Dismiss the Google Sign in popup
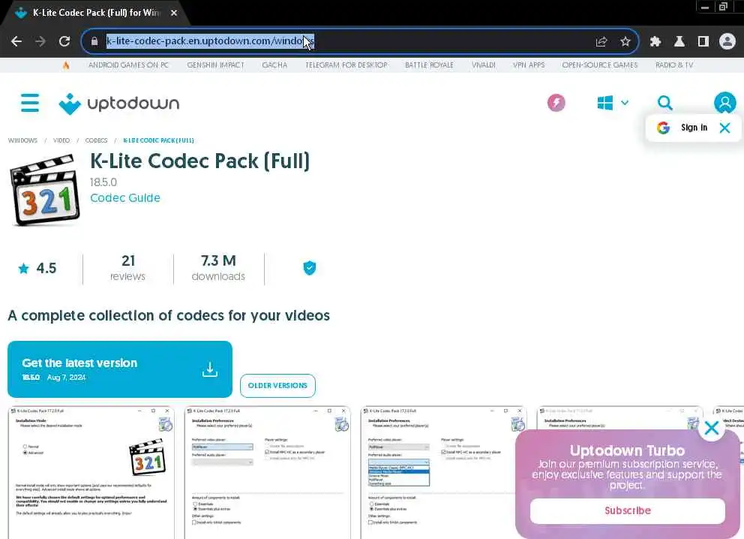This screenshot has width=744, height=539. pos(724,128)
